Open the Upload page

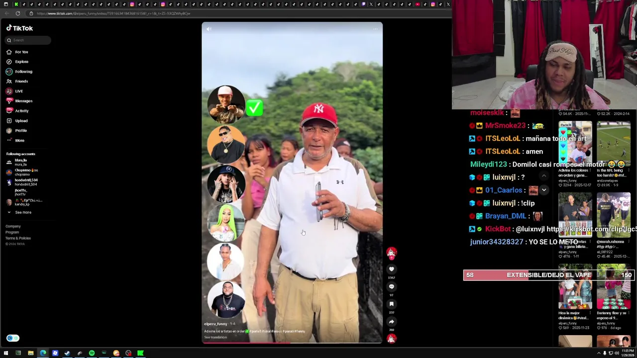click(x=17, y=121)
